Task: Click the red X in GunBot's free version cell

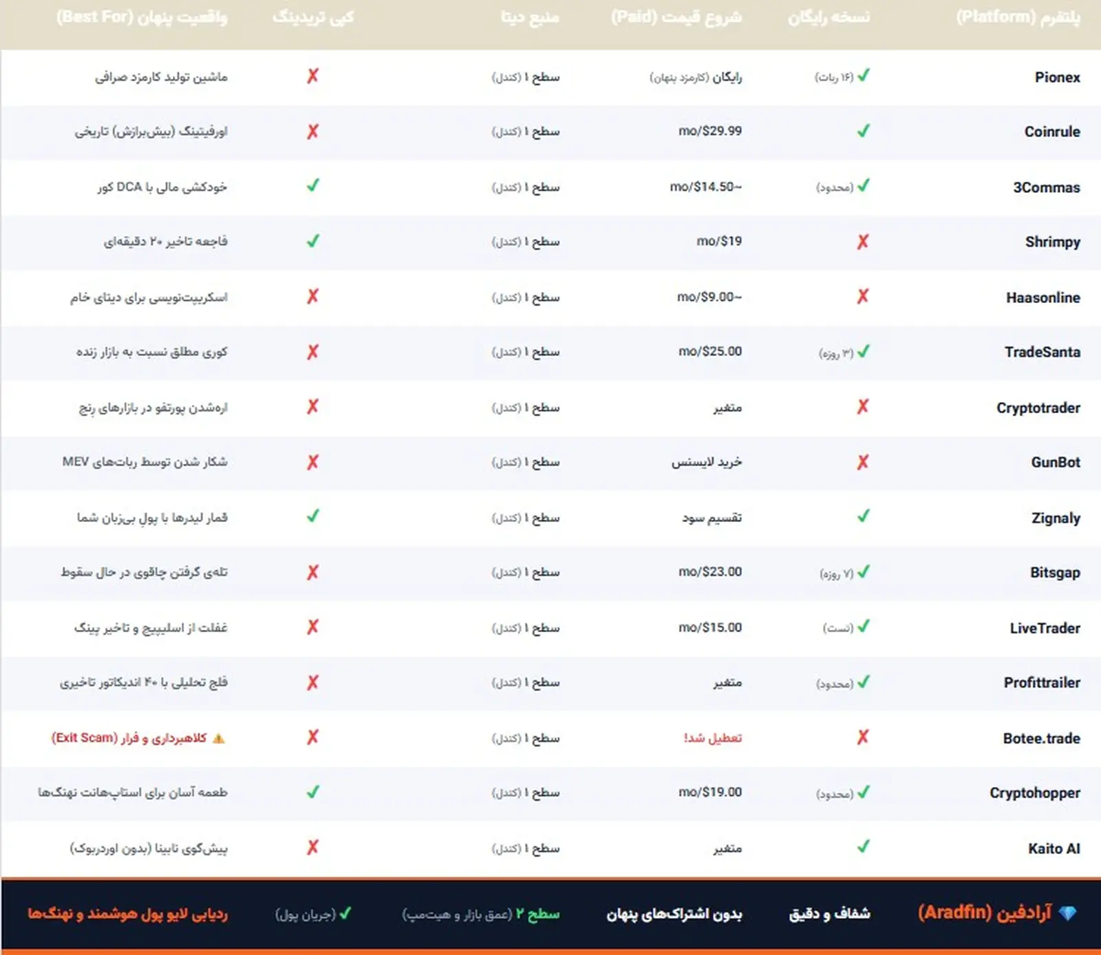Action: click(863, 462)
